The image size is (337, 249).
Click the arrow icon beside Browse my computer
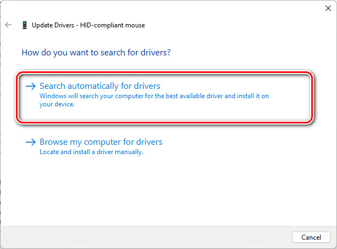[x=31, y=142]
